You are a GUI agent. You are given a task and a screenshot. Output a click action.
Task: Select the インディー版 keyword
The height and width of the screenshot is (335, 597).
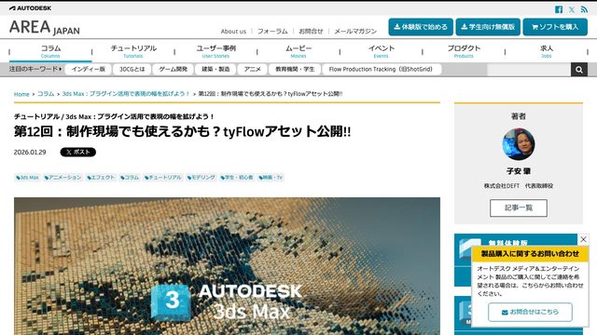pyautogui.click(x=89, y=69)
